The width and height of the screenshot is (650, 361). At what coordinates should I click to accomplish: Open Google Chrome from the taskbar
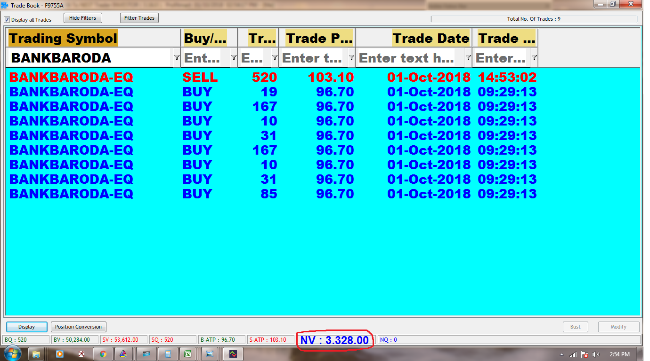coord(103,353)
